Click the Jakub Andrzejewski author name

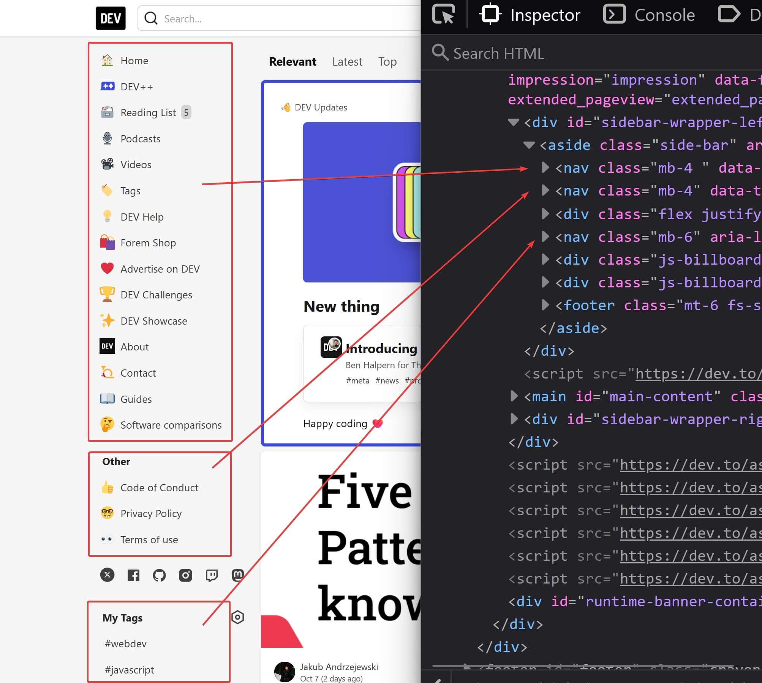click(339, 667)
